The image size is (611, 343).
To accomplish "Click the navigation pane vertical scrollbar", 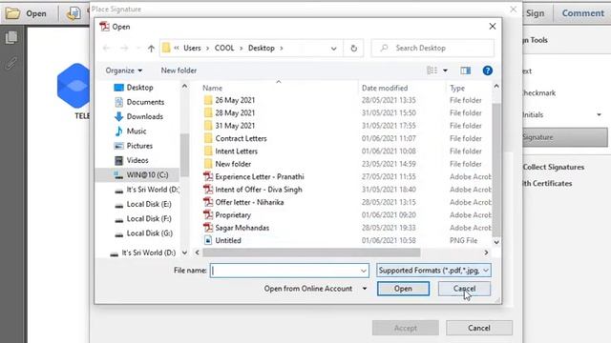I will (x=184, y=154).
